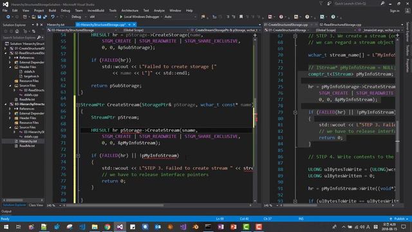
Task: Open the Server Explorer side tab
Action: point(407,32)
